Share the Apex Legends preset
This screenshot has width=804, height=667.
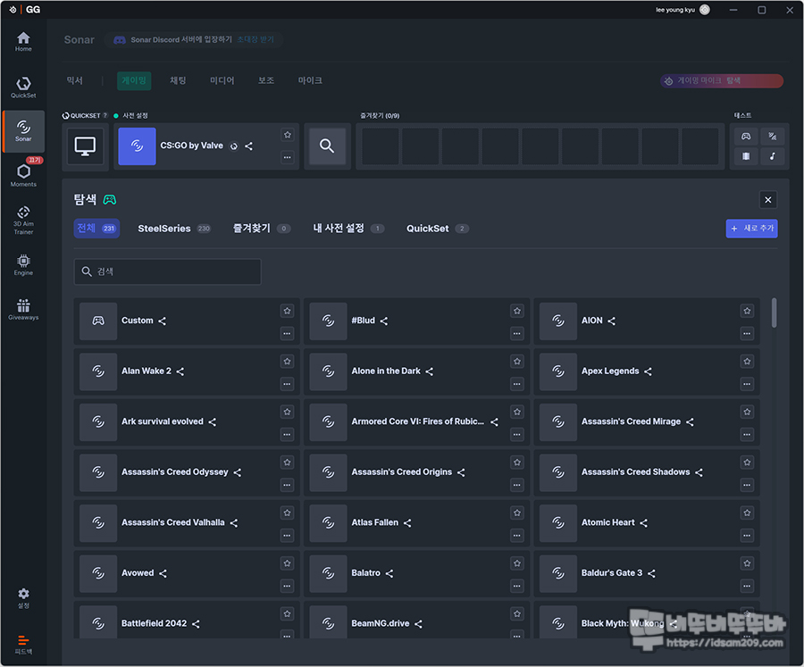tap(649, 371)
